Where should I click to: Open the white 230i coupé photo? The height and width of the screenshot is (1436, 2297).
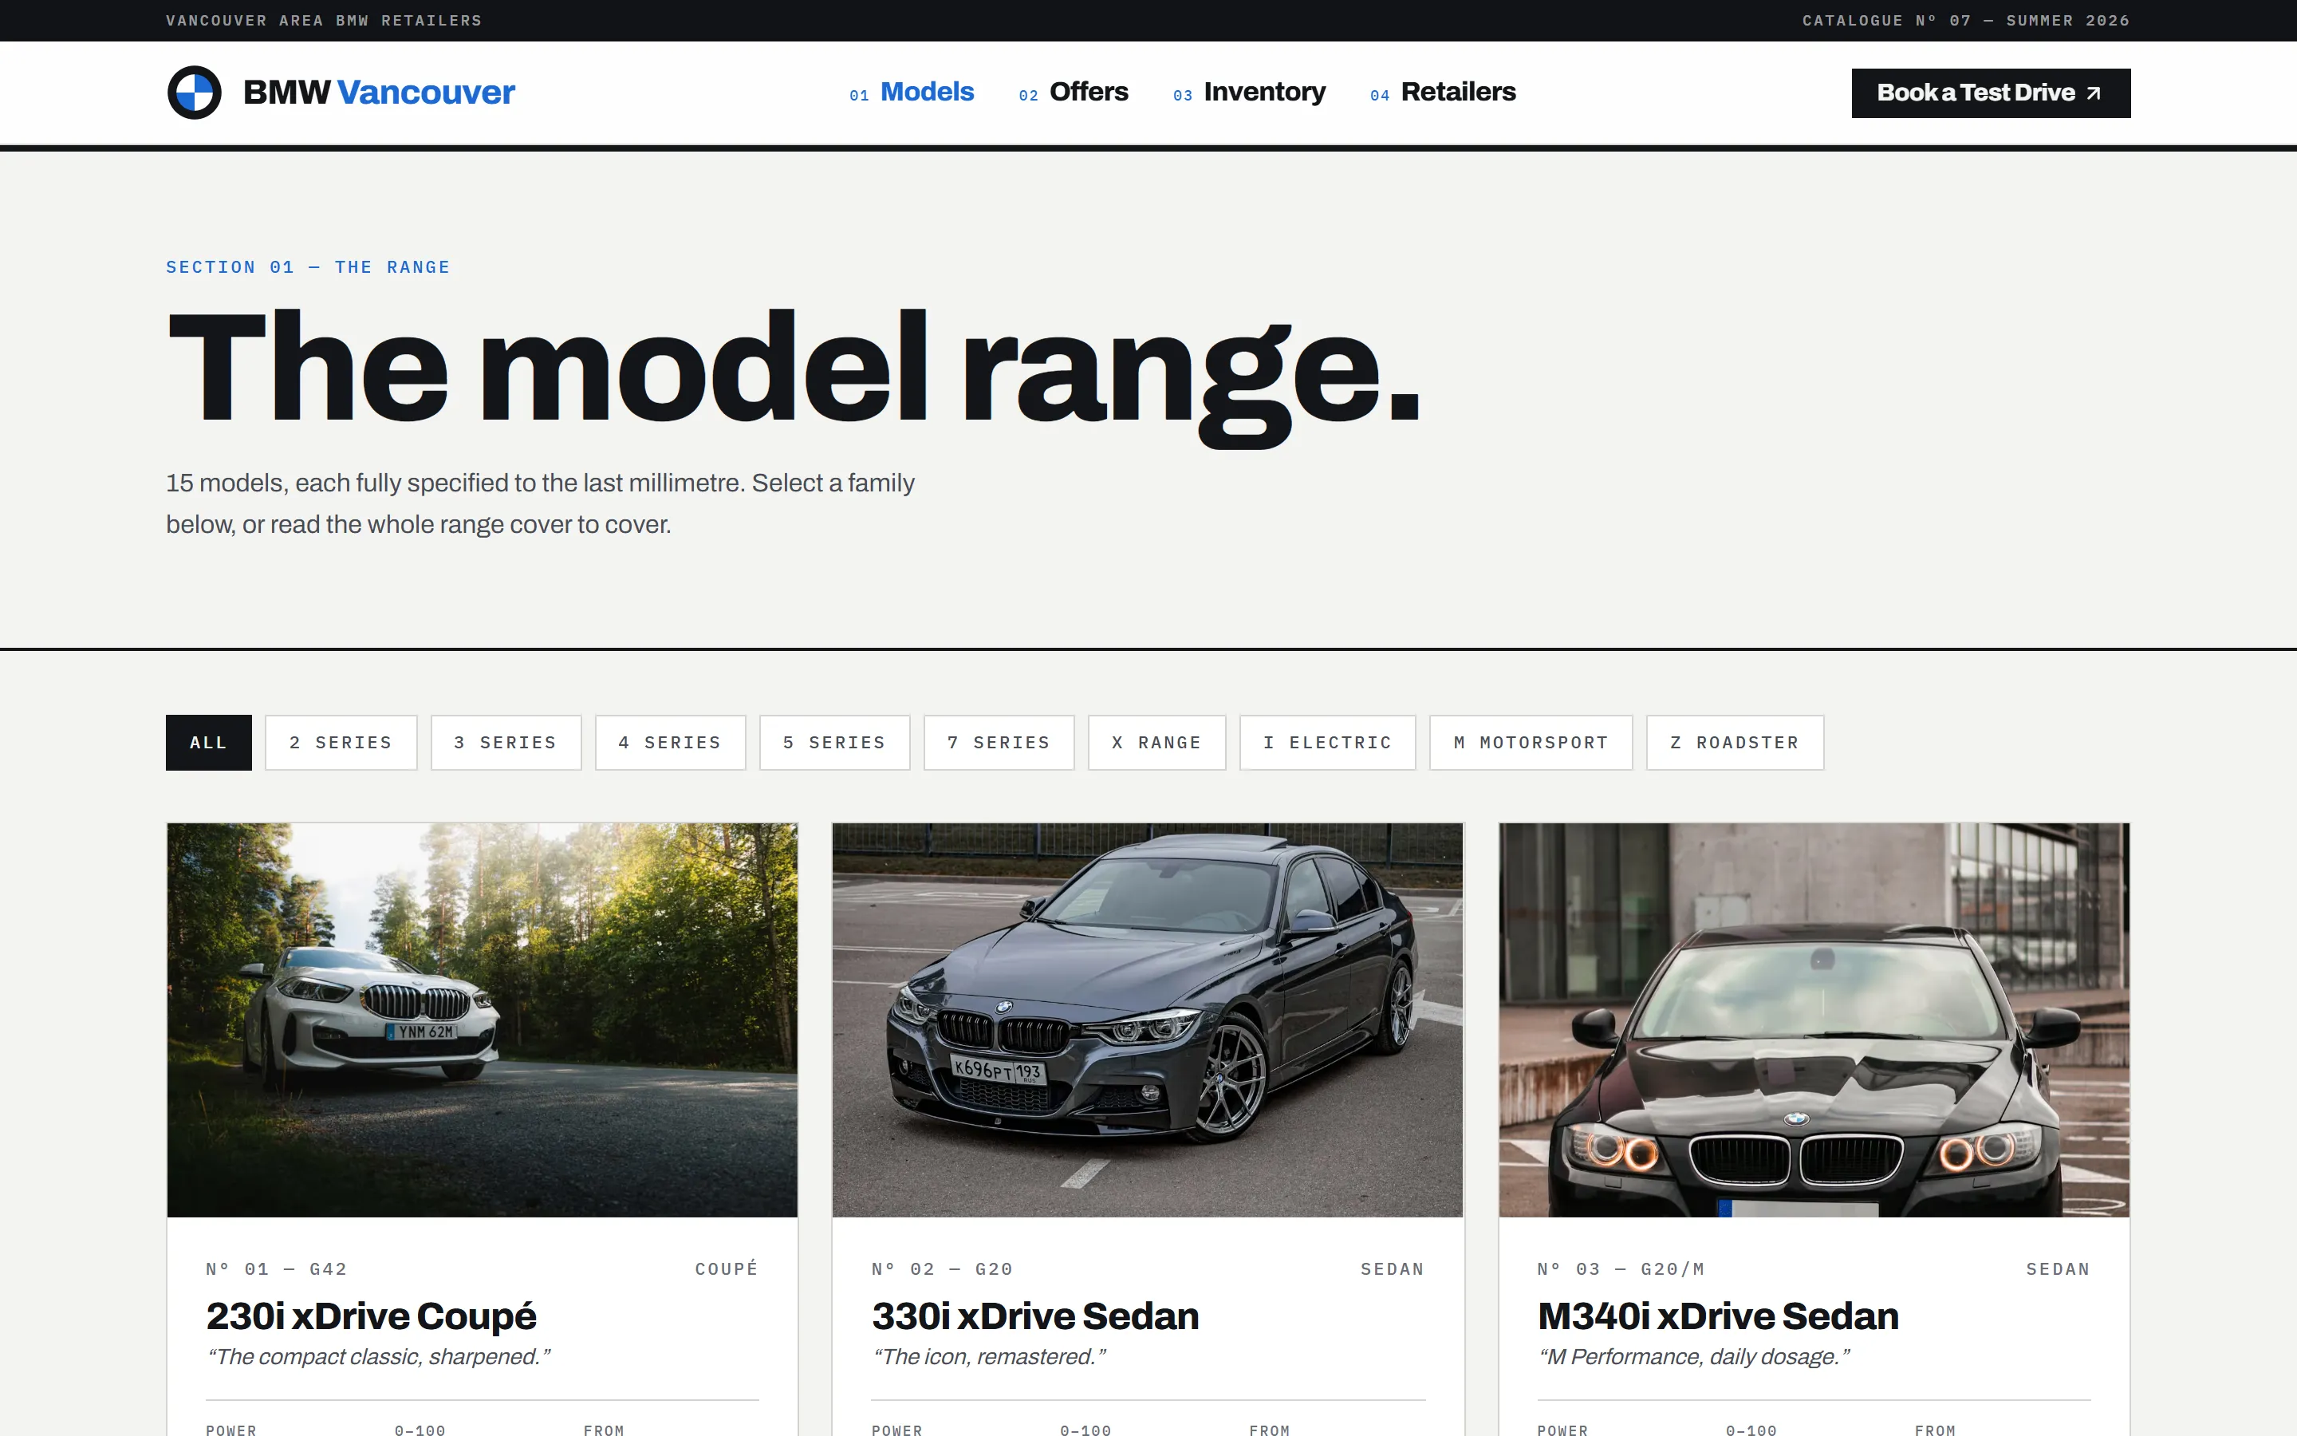tap(483, 1019)
